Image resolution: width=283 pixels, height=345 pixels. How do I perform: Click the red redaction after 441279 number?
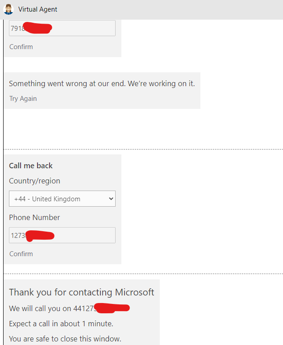(112, 308)
